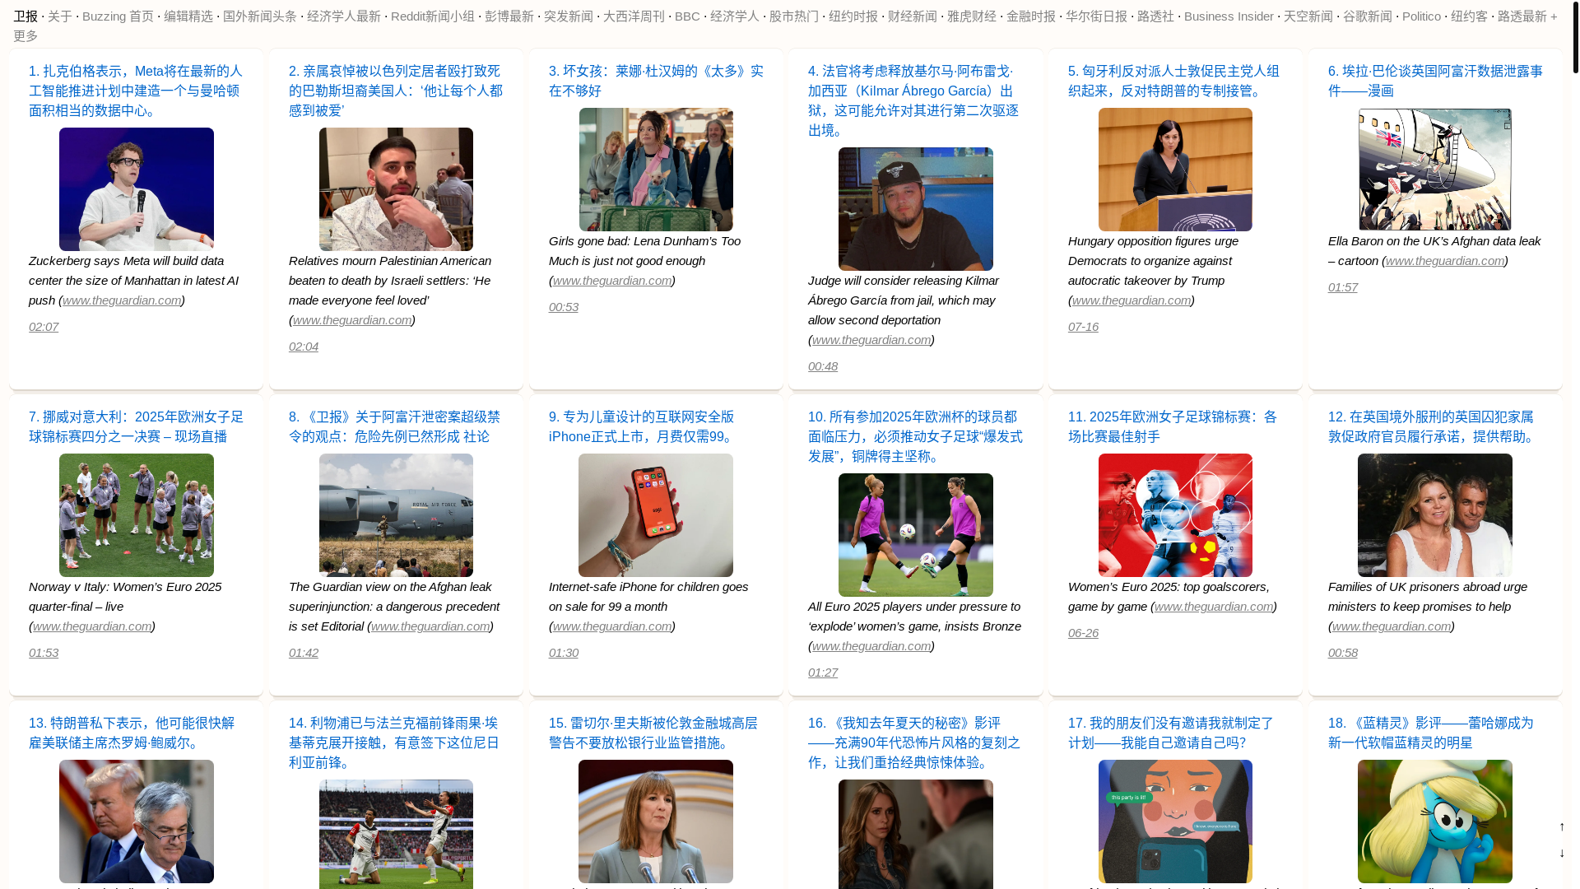Click the scroll-up arrow icon

pos(1562,826)
